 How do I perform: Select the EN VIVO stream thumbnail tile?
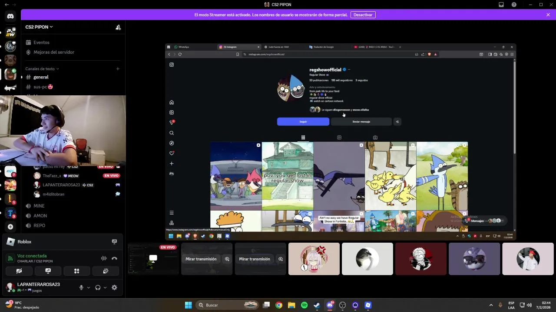pos(153,259)
